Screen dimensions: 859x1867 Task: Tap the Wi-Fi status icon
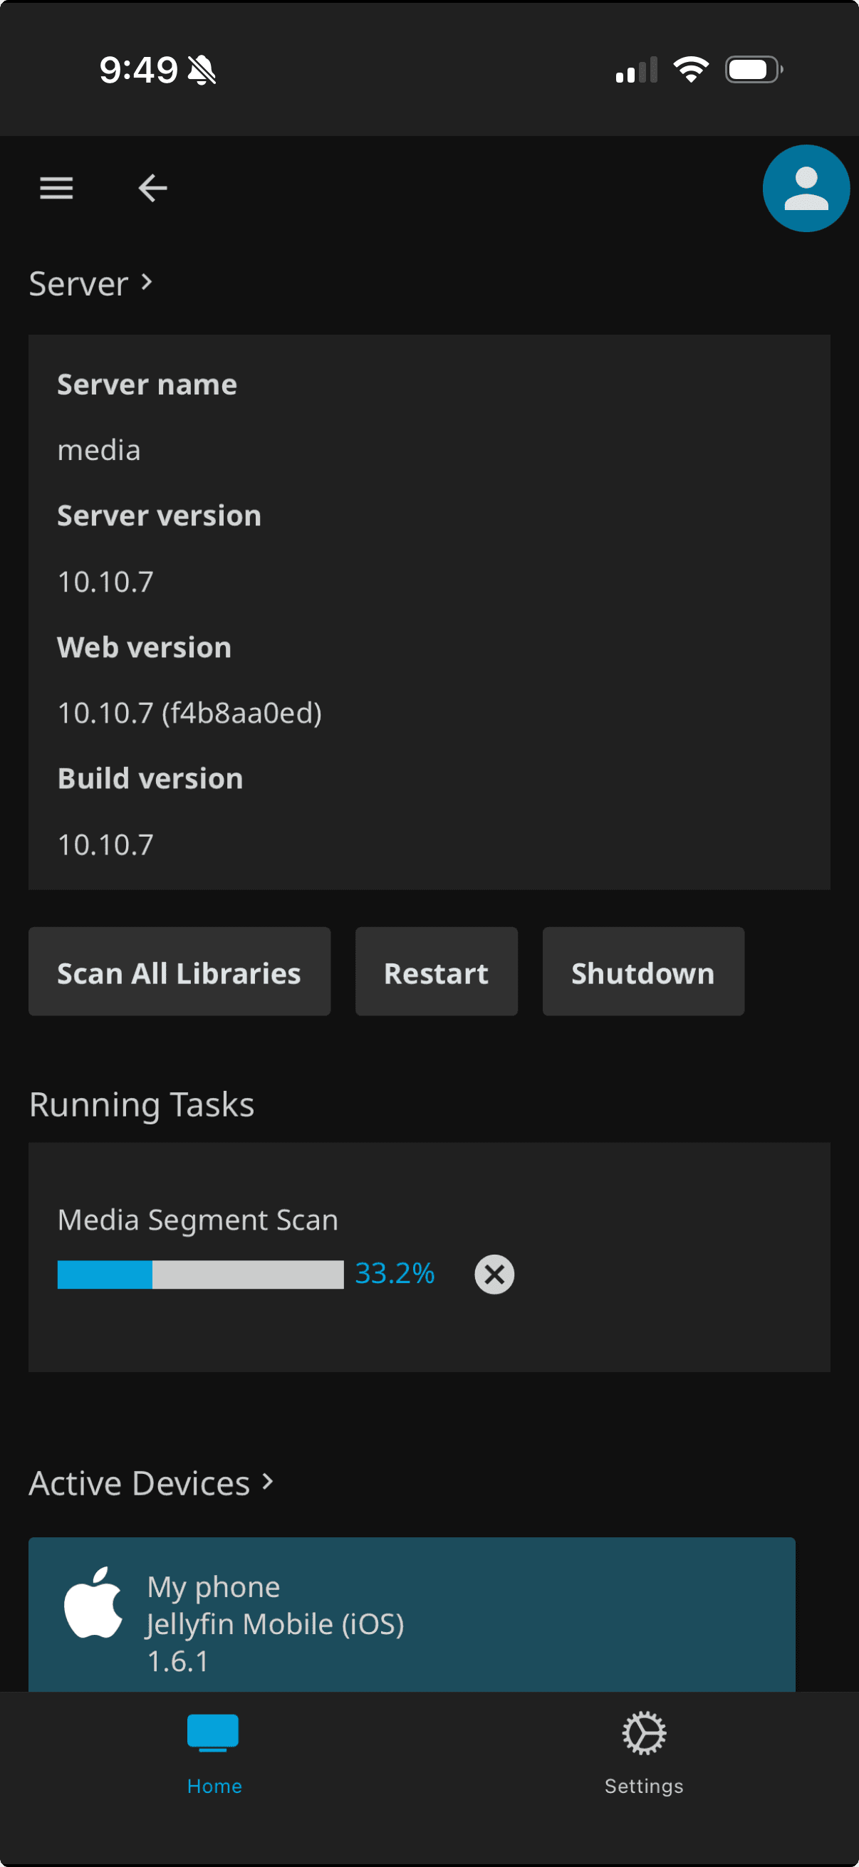tap(691, 68)
